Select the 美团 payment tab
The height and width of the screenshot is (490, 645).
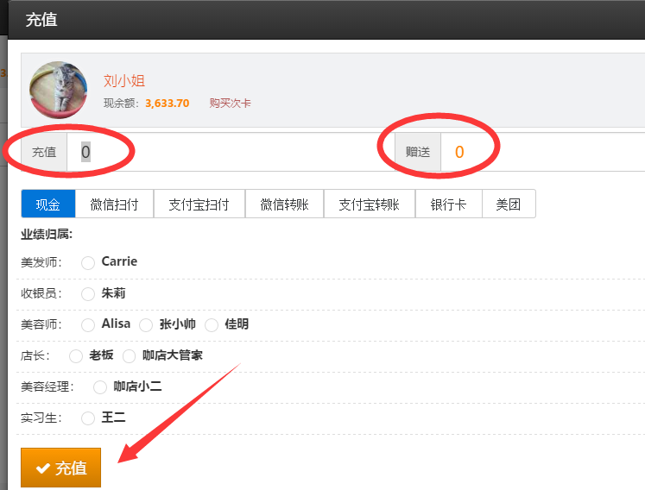[509, 204]
